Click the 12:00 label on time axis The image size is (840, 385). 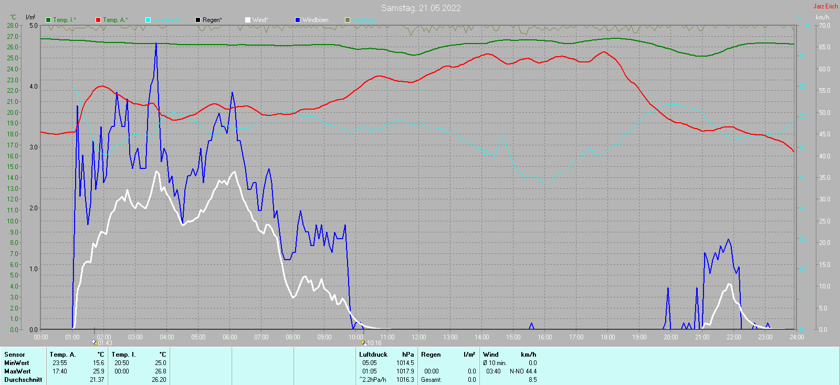tap(418, 337)
